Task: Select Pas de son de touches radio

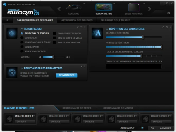Action: click(22, 33)
